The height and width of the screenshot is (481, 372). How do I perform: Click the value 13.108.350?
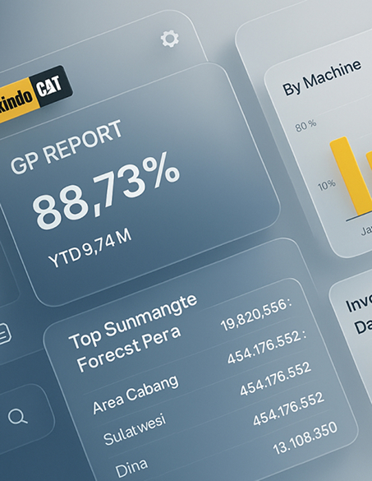tap(305, 438)
